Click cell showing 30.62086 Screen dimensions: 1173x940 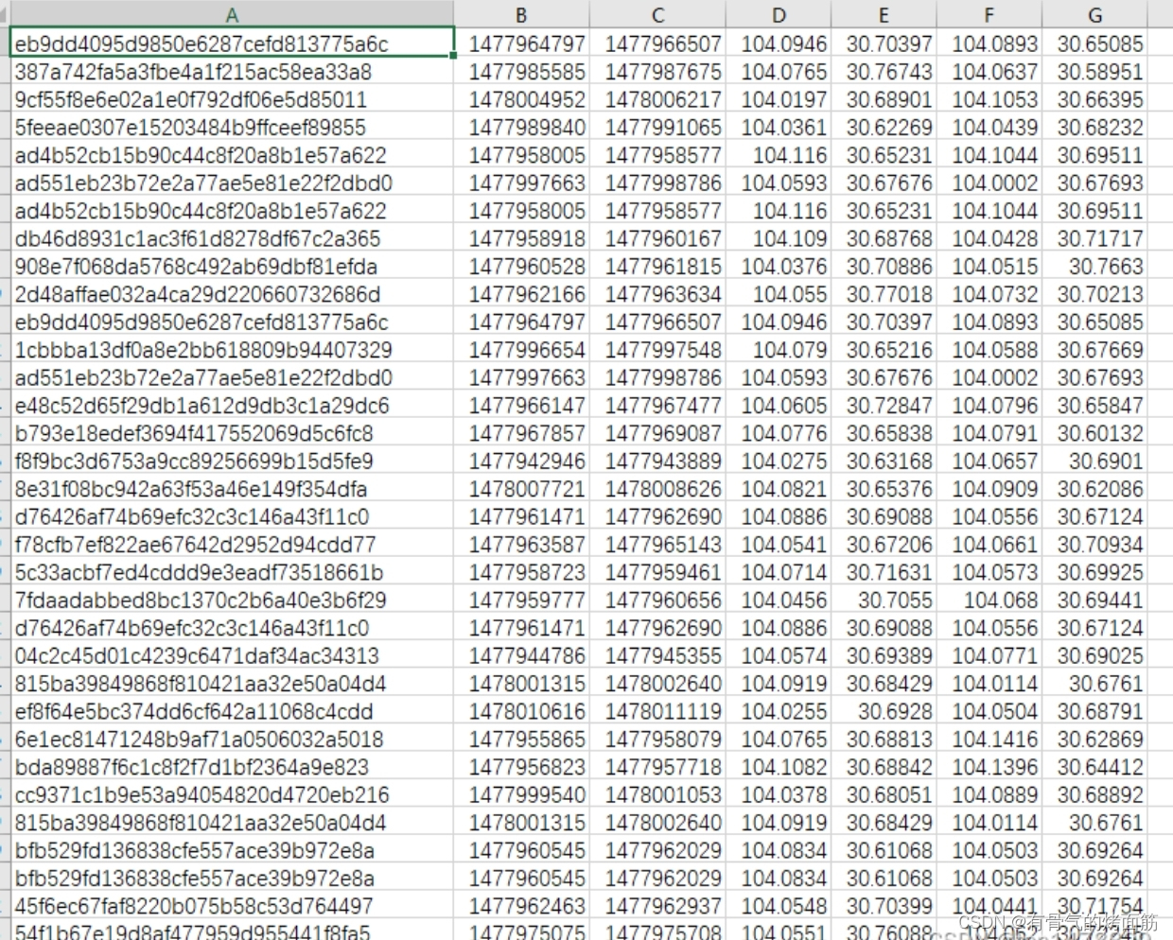point(1094,489)
